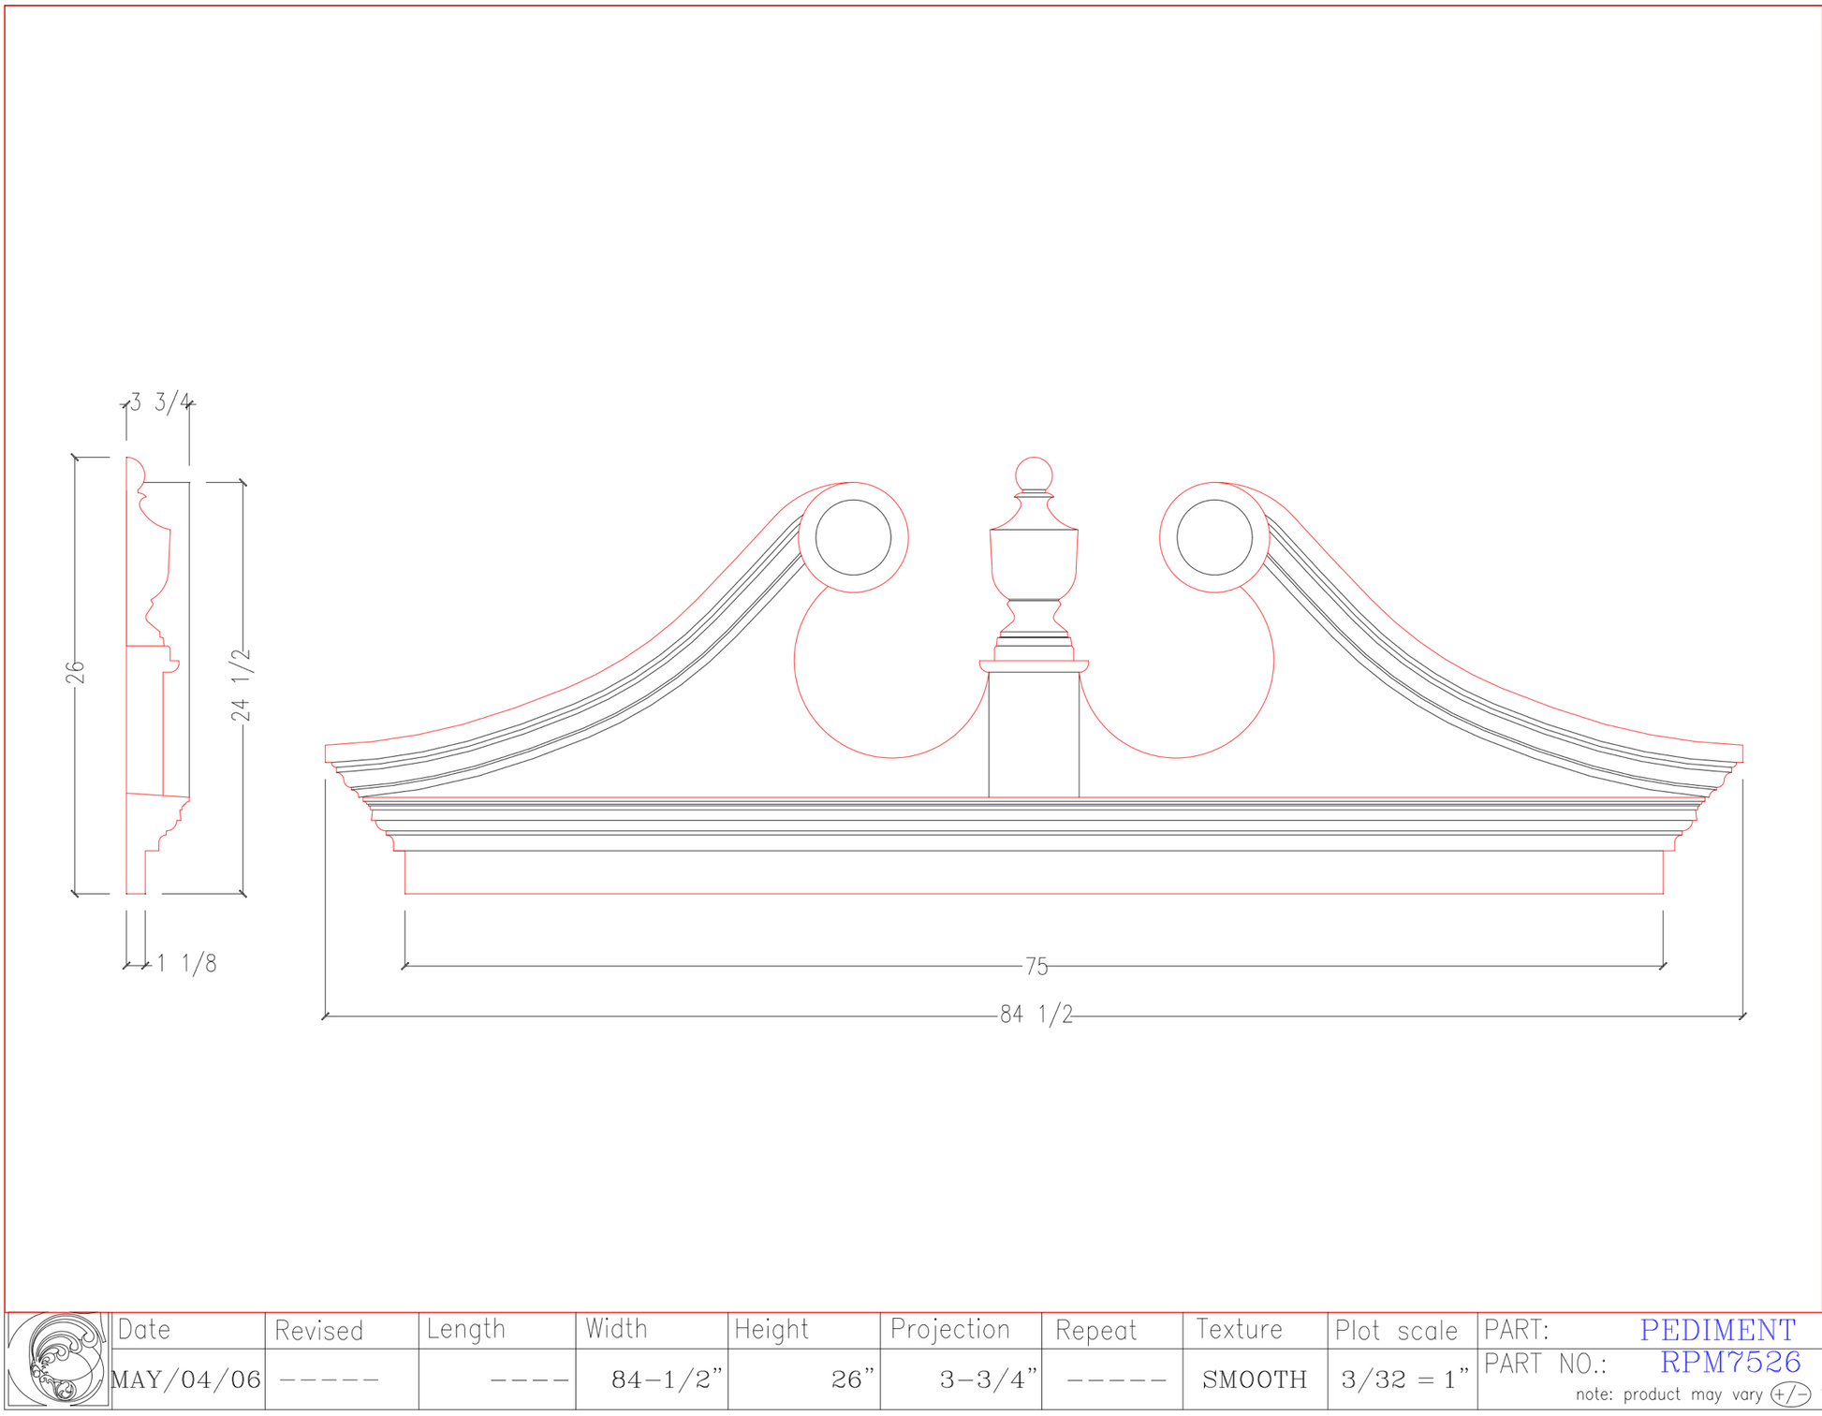Click the 3 3/4 dimension above profile

[x=161, y=403]
